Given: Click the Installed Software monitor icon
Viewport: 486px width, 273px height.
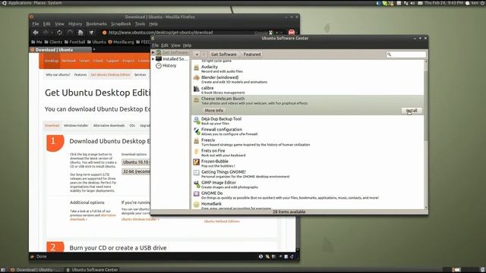Looking at the screenshot, I should click(159, 59).
